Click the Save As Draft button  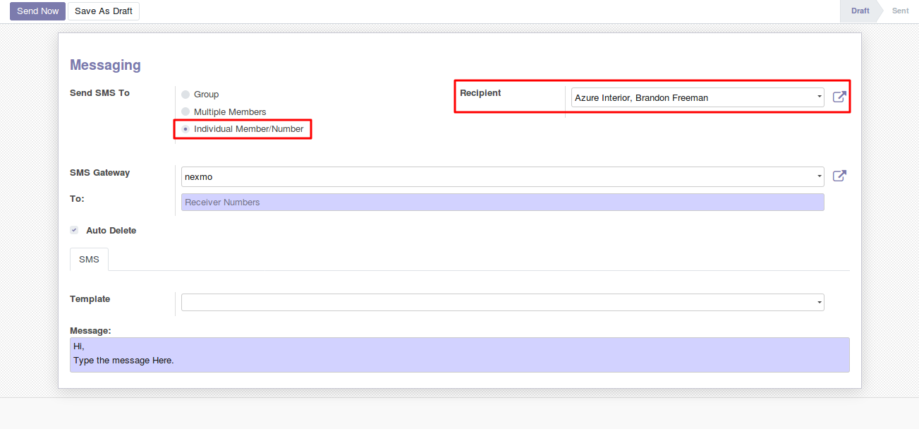(104, 11)
